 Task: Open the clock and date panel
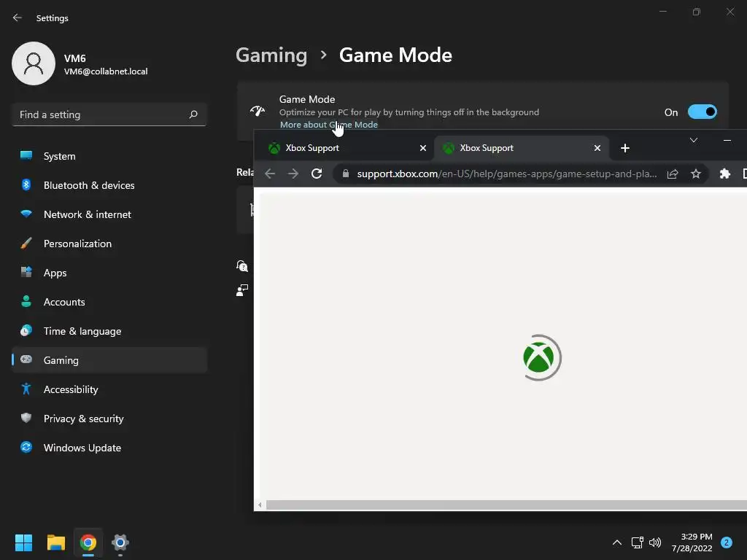click(x=692, y=542)
